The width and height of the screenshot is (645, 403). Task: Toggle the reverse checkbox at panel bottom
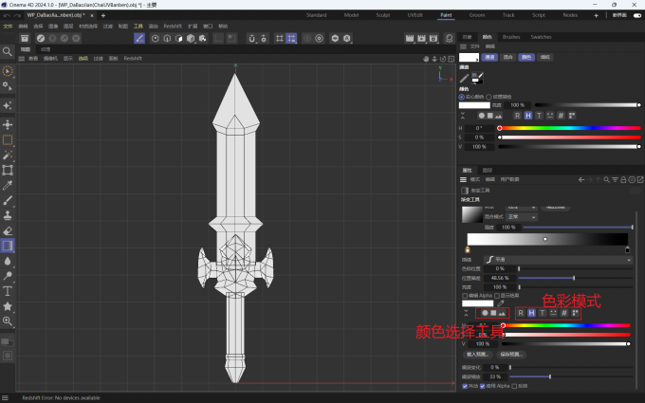[x=514, y=386]
